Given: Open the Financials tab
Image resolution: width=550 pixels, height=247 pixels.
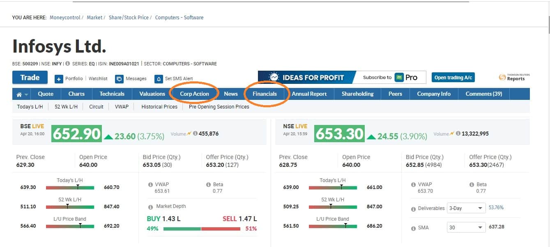Looking at the screenshot, I should pyautogui.click(x=265, y=94).
